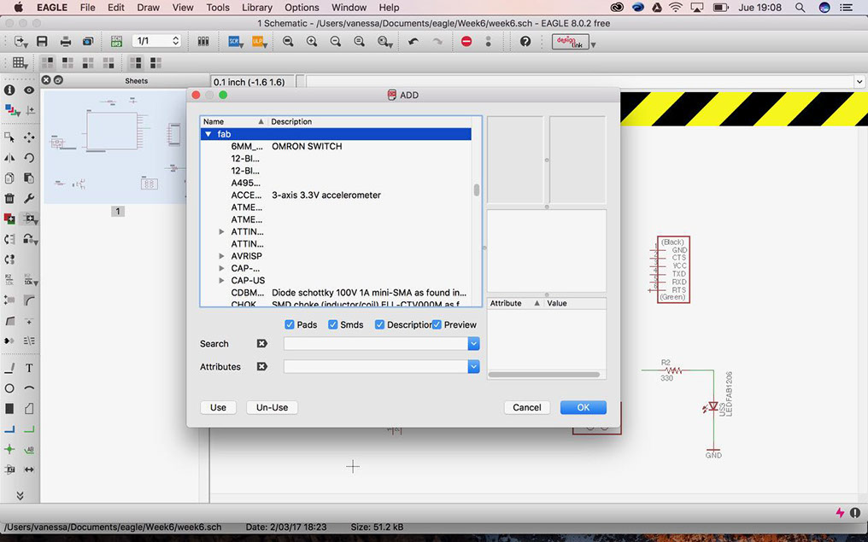Toggle the Show eye tool

pos(29,90)
